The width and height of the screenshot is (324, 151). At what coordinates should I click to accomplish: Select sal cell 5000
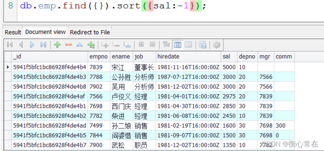point(229,67)
